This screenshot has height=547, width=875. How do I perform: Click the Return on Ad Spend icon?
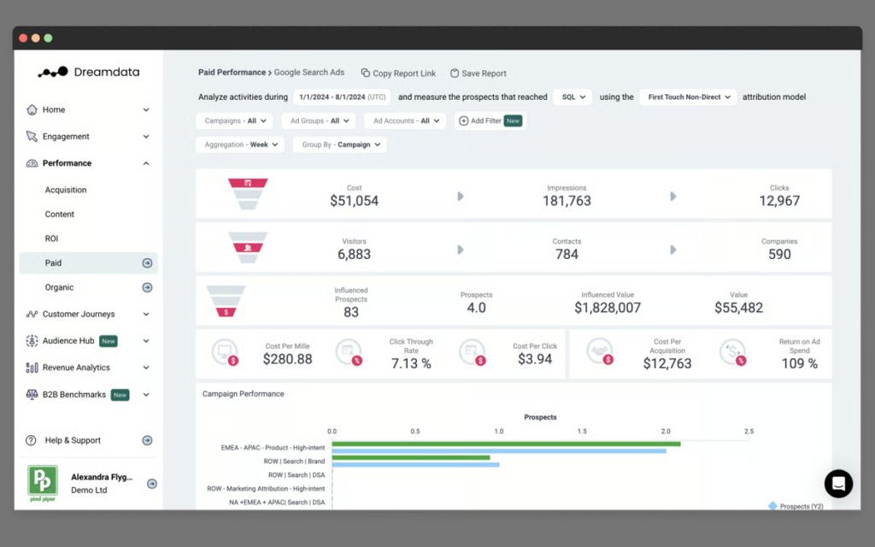coord(733,353)
